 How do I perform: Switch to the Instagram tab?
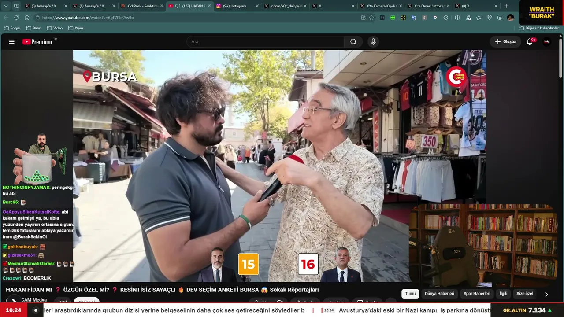(x=237, y=6)
